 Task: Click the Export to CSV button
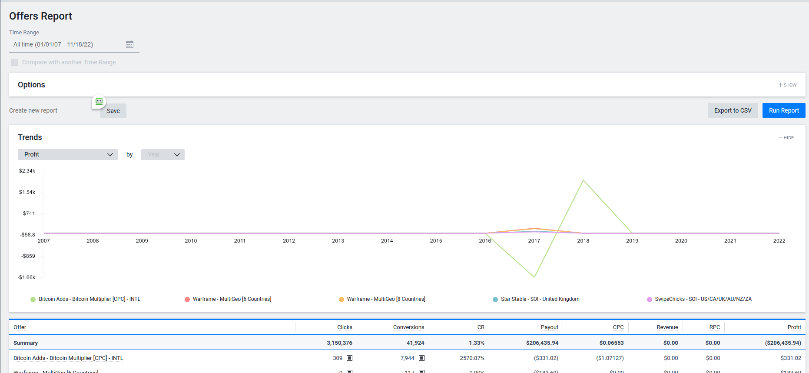[x=733, y=110]
